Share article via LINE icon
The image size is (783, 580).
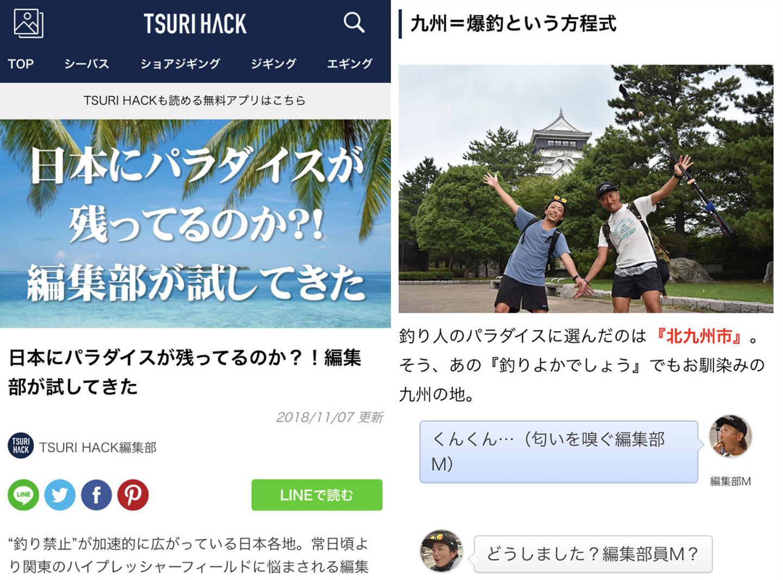pyautogui.click(x=23, y=495)
